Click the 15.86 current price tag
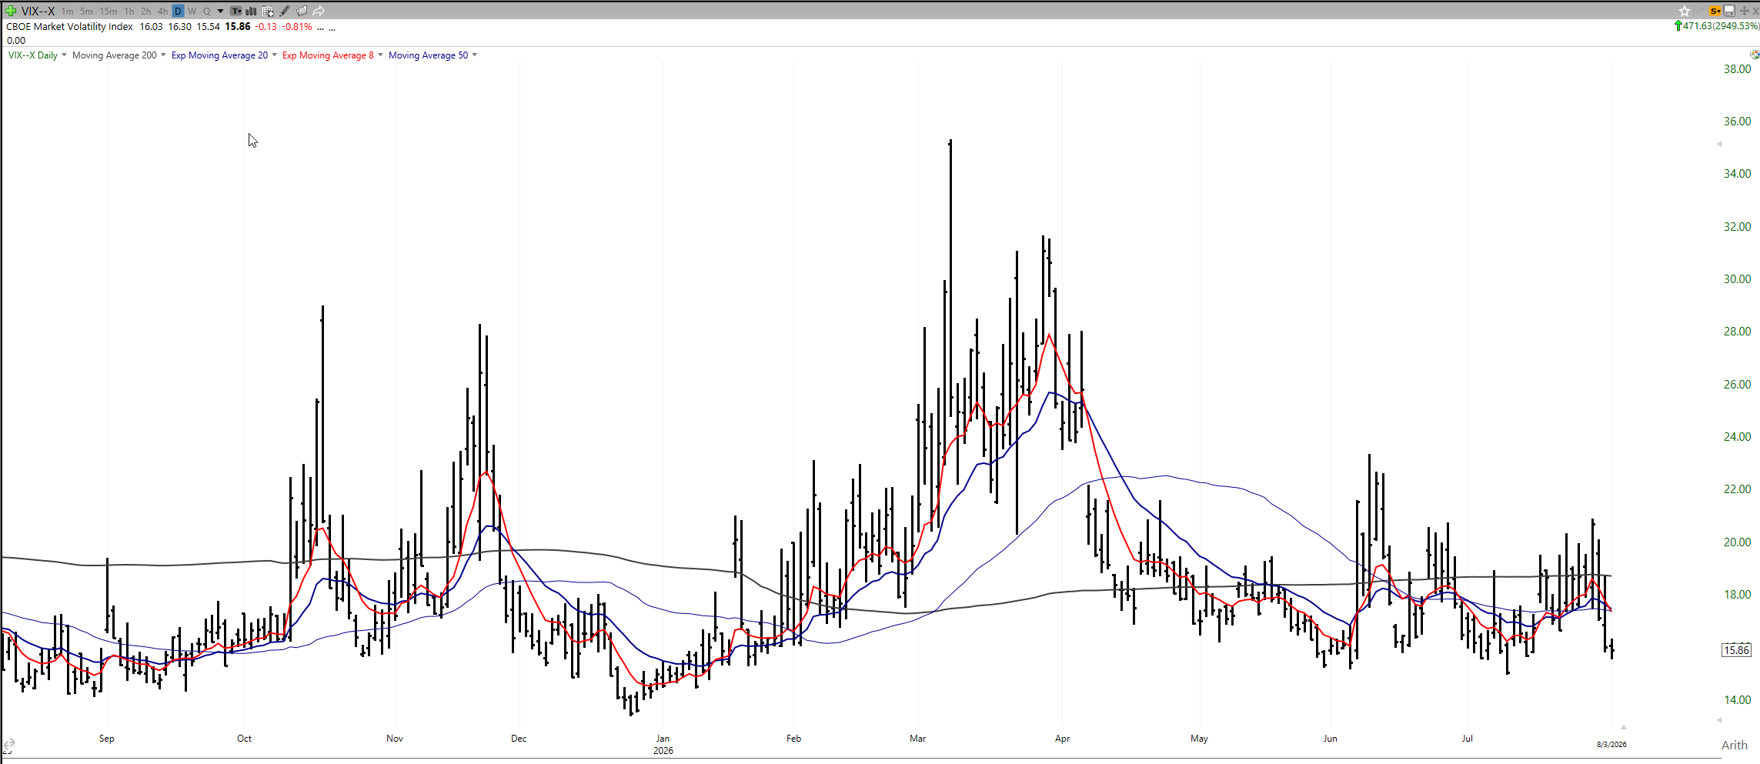 pyautogui.click(x=1736, y=650)
